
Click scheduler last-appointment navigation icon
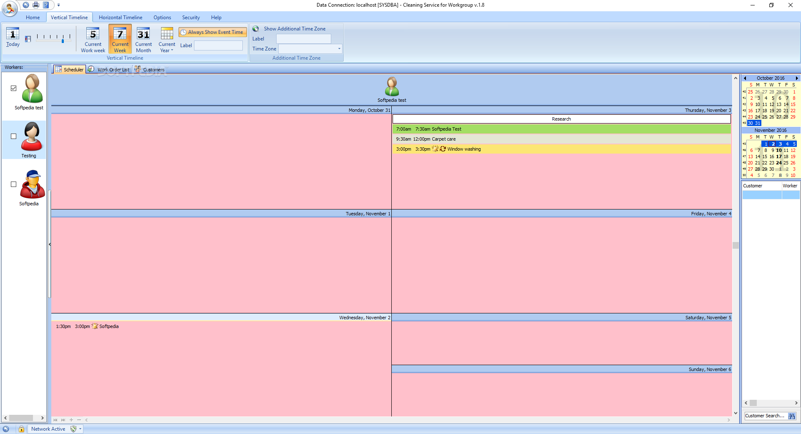63,420
